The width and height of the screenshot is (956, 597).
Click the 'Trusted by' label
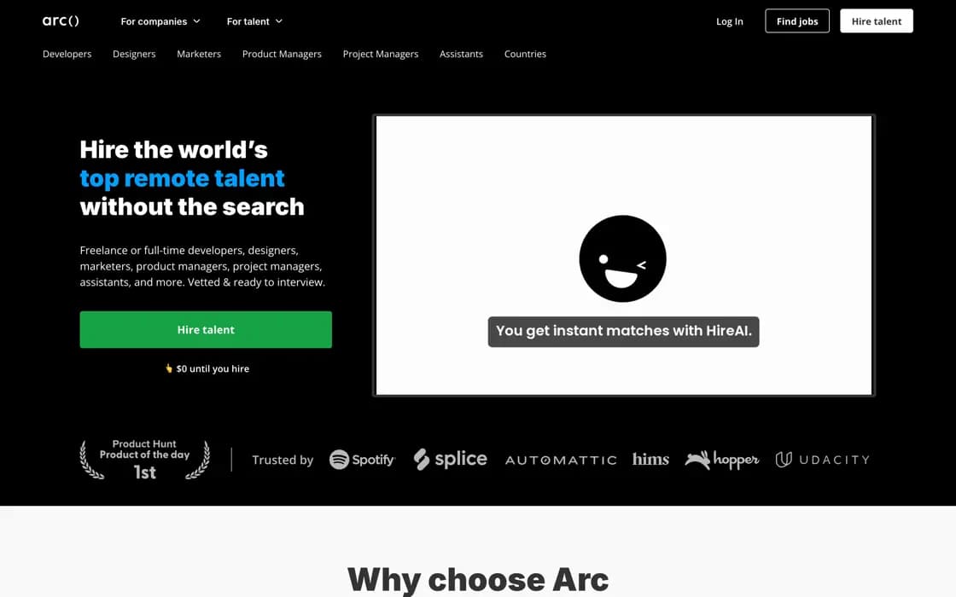(283, 460)
